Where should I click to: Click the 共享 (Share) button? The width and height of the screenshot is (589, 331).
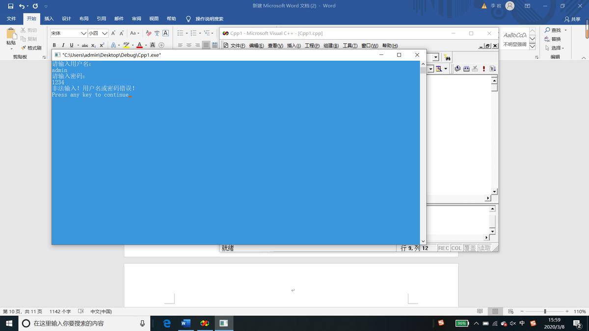572,19
